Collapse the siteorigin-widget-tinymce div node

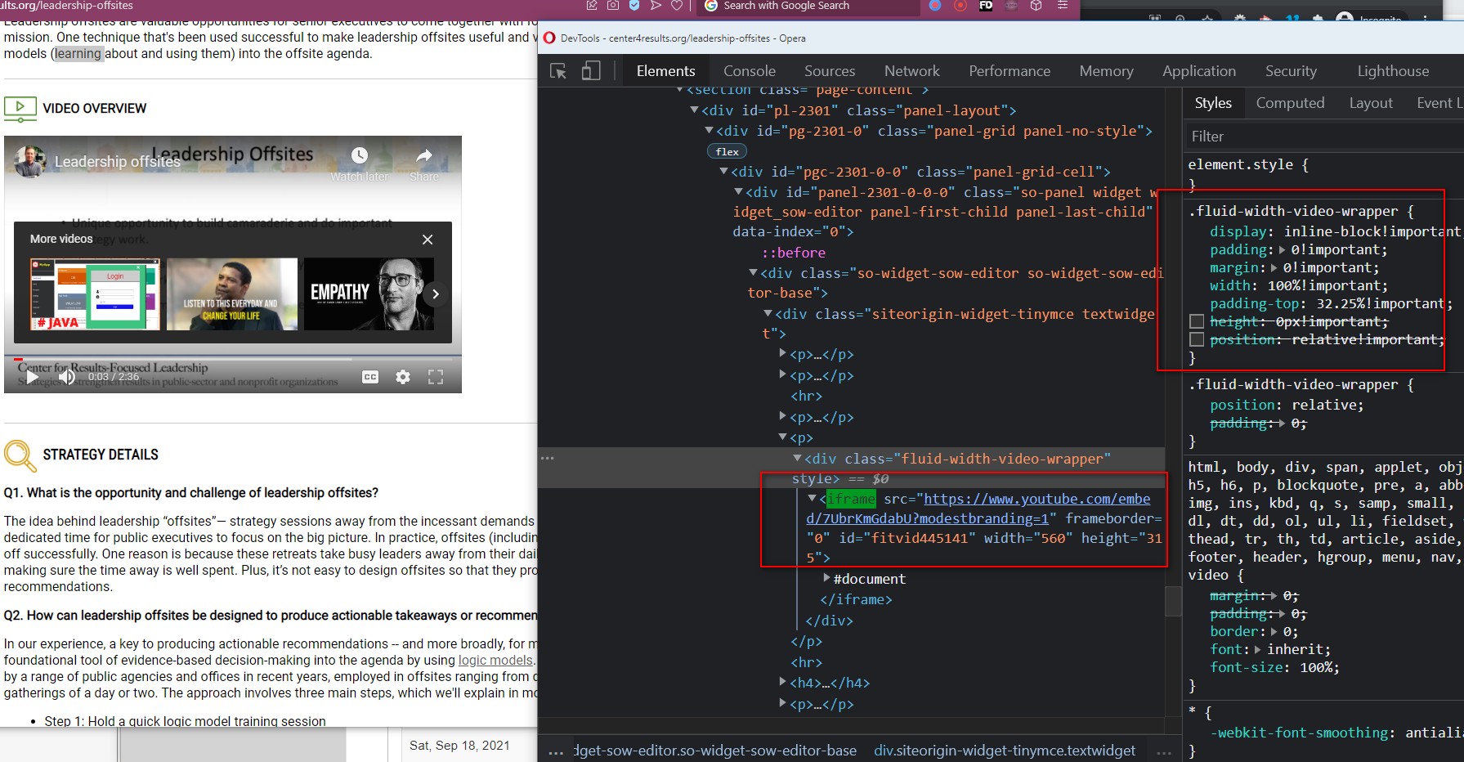[768, 313]
